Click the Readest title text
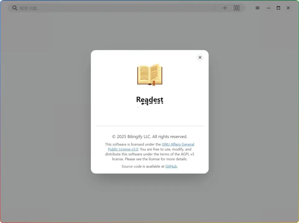The width and height of the screenshot is (299, 223). pyautogui.click(x=150, y=100)
